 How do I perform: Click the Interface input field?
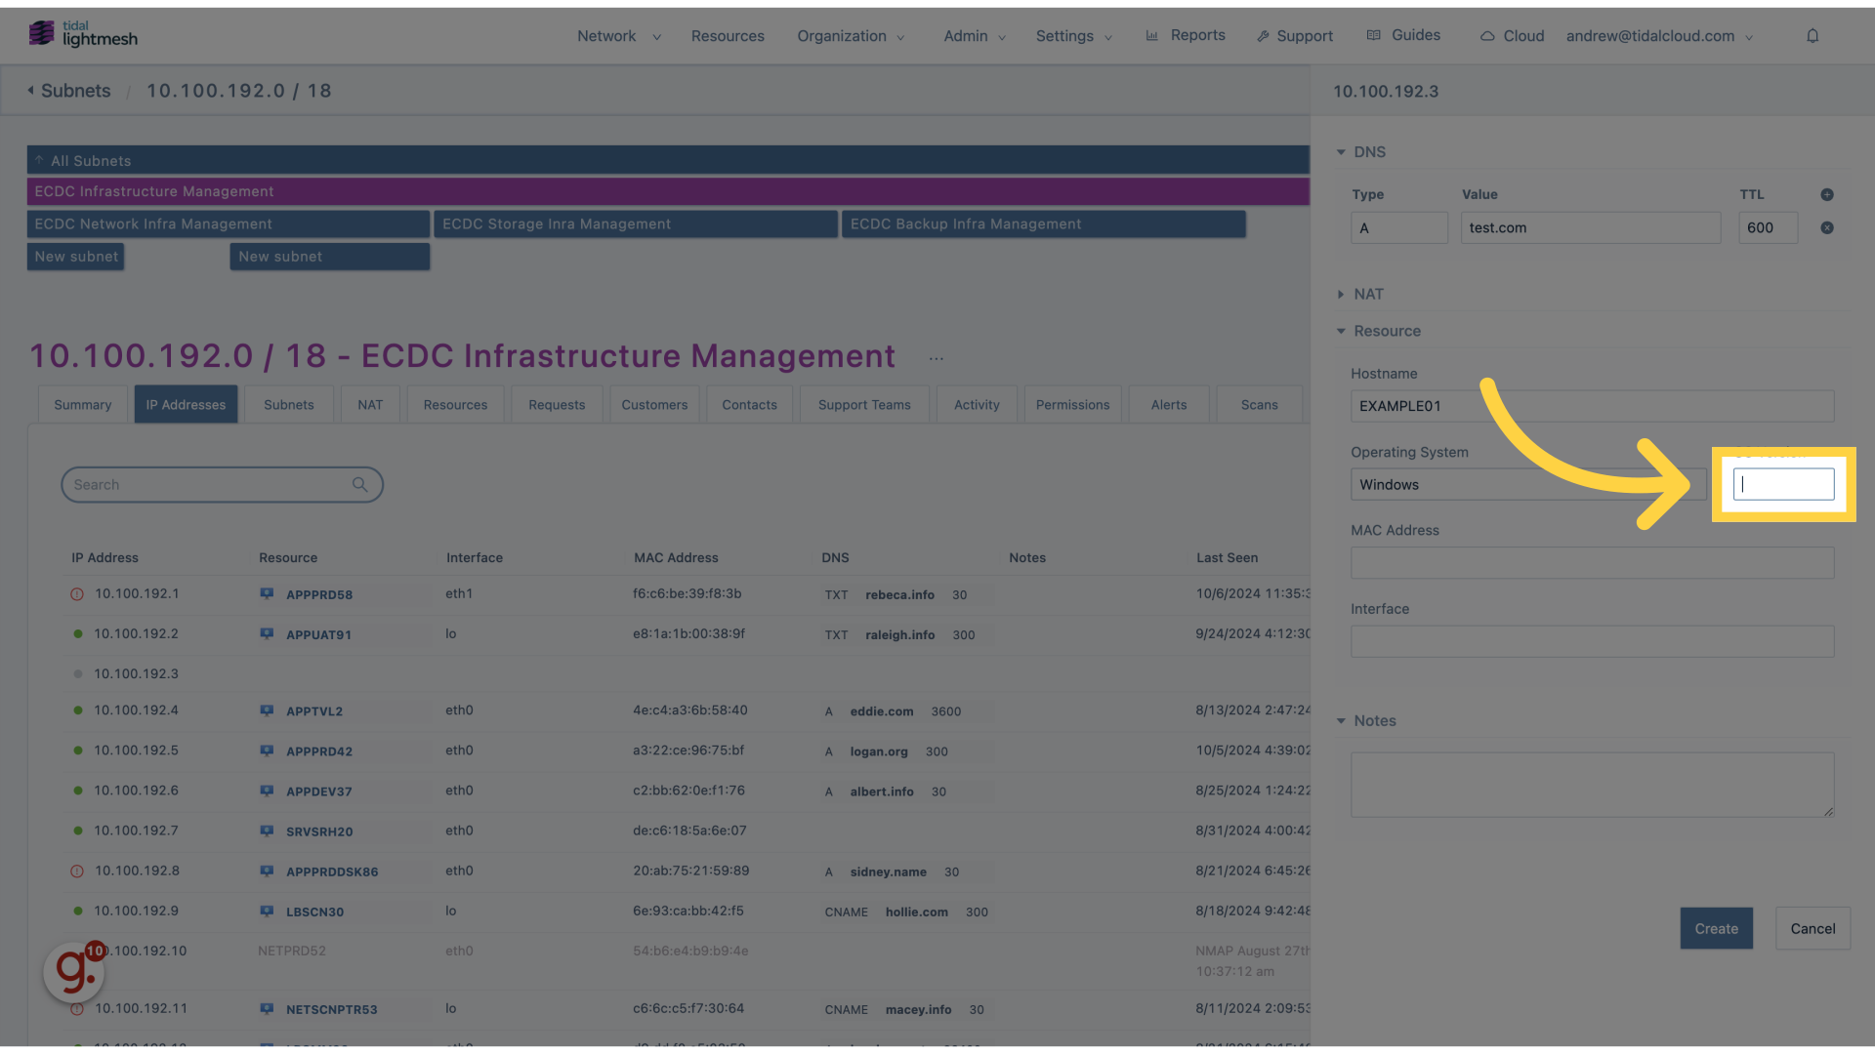1592,641
